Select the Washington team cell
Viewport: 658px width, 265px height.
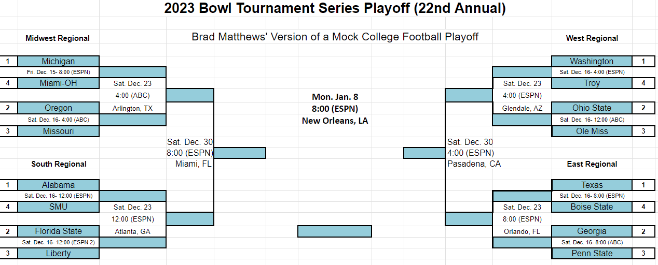point(592,61)
